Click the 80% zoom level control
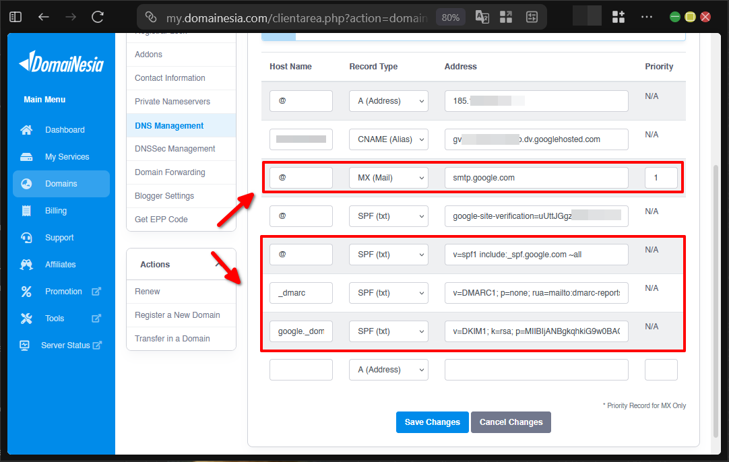The width and height of the screenshot is (729, 462). click(x=450, y=16)
